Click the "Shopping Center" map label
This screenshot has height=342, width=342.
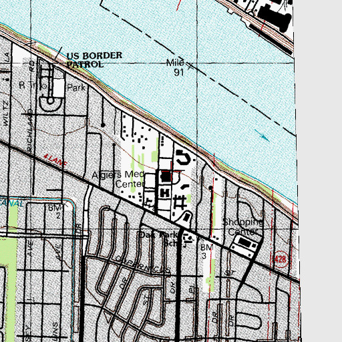click(242, 226)
